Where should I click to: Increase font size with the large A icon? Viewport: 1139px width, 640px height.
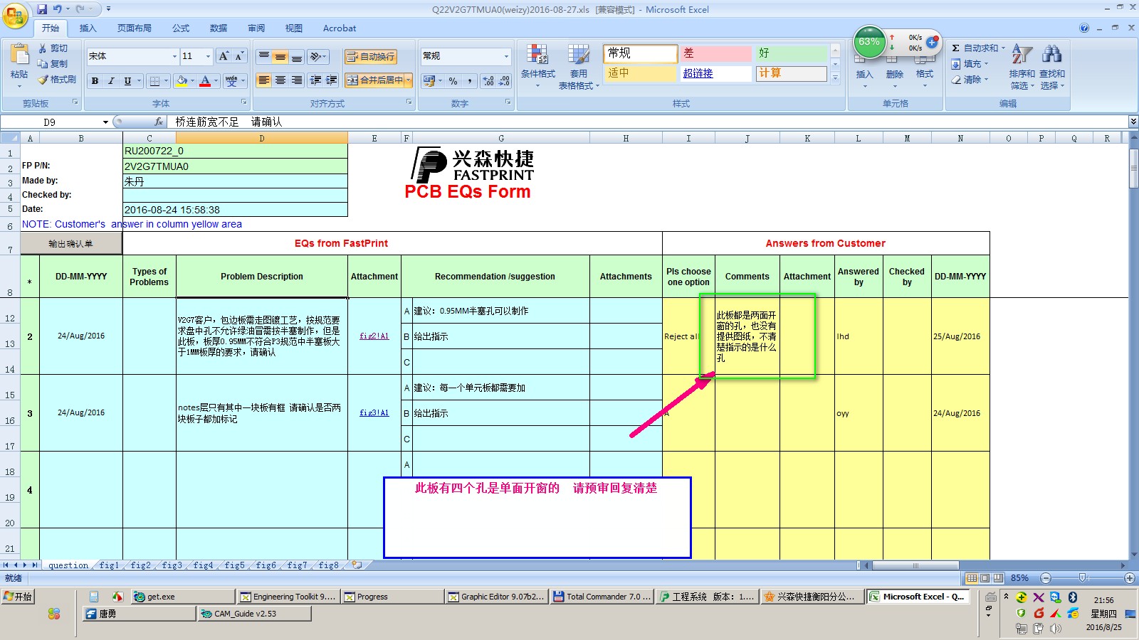tap(224, 56)
